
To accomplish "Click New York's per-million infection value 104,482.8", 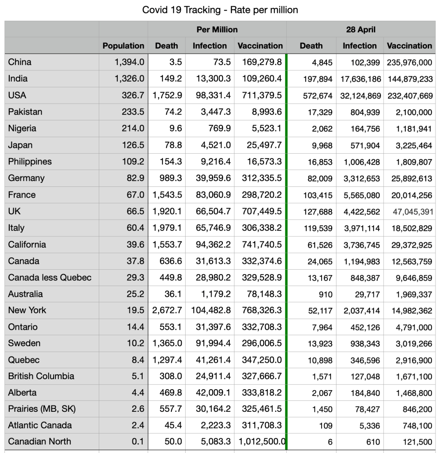I will pyautogui.click(x=211, y=310).
